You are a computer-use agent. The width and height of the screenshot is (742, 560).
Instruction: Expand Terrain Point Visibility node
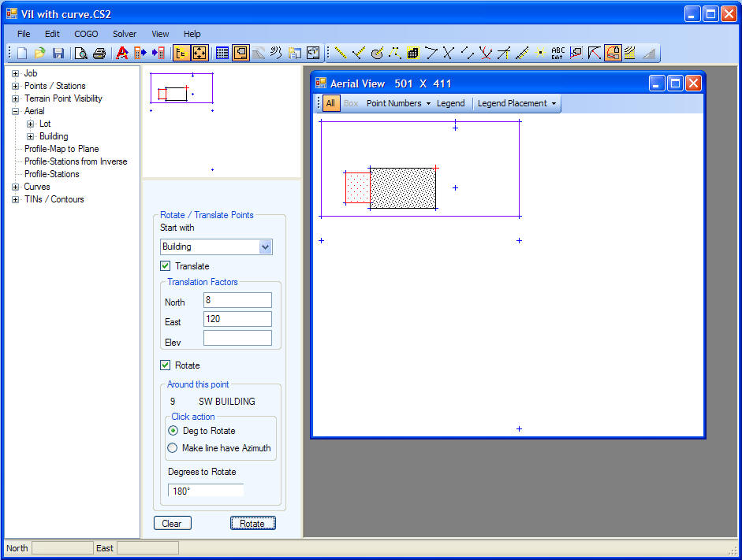click(15, 98)
